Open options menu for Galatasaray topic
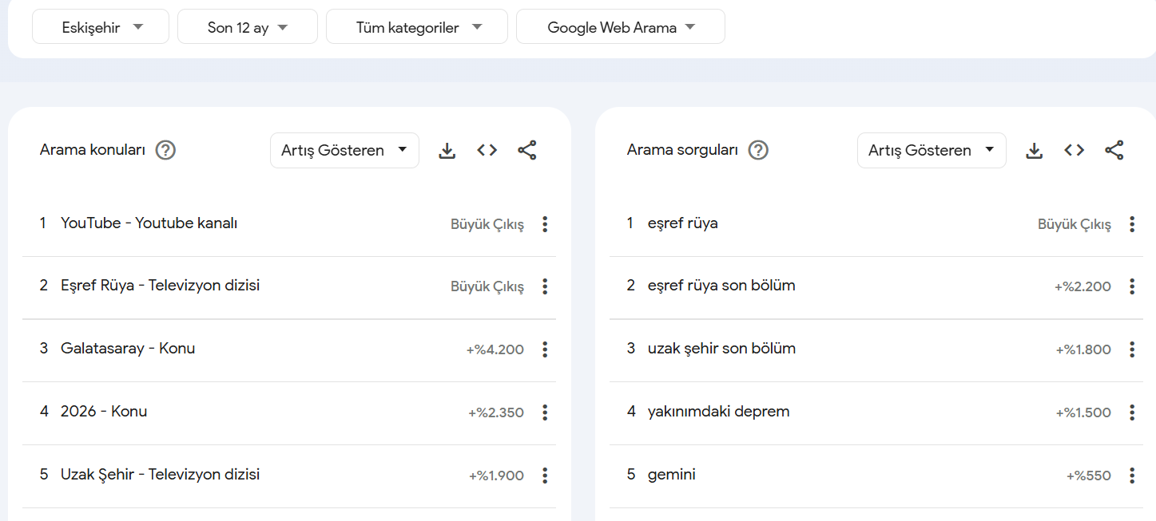The image size is (1156, 521). [x=544, y=349]
